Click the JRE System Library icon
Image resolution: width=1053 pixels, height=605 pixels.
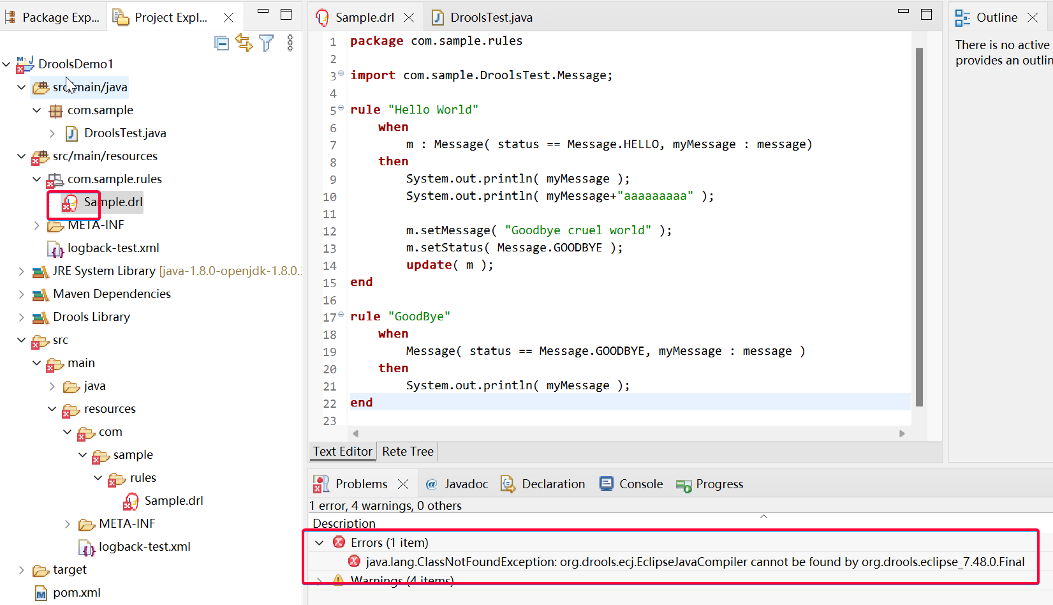40,271
